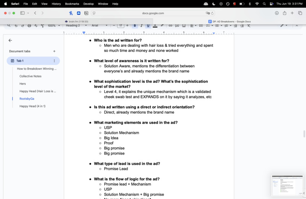Toggle bold formatting

(135, 26)
